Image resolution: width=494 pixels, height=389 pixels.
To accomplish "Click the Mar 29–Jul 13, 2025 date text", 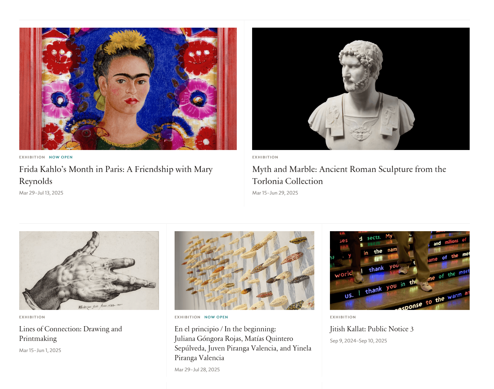I will tap(41, 193).
